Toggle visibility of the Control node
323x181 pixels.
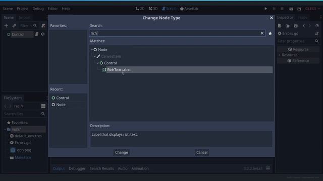click(x=42, y=34)
